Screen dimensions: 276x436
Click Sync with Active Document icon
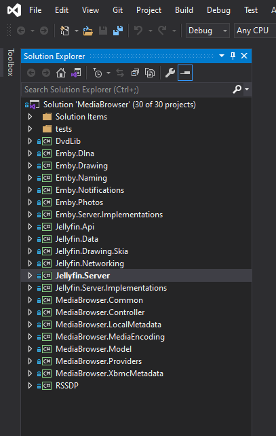120,73
